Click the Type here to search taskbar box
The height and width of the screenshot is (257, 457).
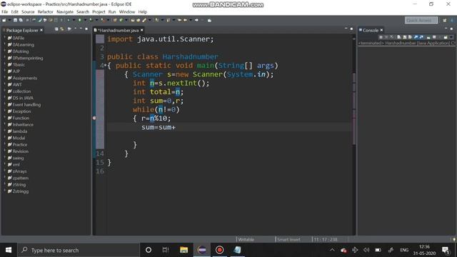[x=79, y=250]
